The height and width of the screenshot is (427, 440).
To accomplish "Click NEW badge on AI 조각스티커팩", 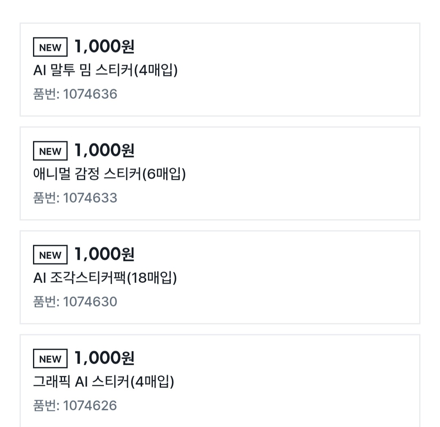I will coord(50,255).
